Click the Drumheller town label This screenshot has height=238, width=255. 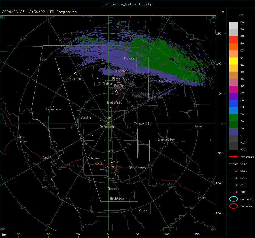pos(166,140)
